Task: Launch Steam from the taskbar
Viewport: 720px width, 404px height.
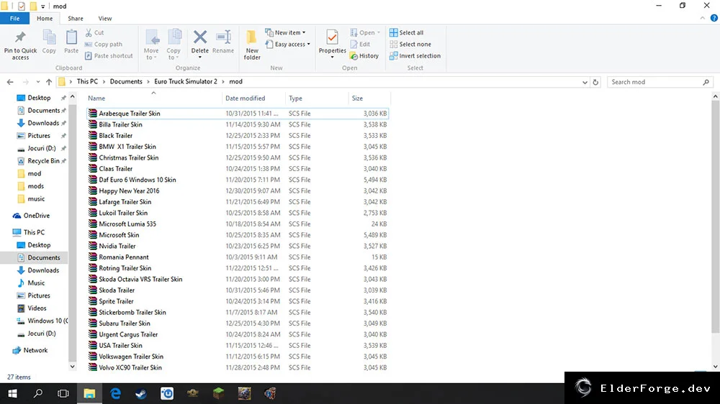Action: (141, 393)
